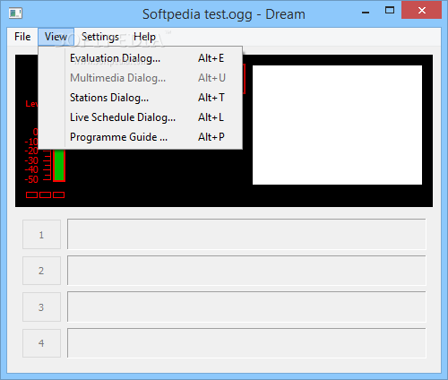This screenshot has width=448, height=380.
Task: Select service button 1
Action: click(x=41, y=235)
